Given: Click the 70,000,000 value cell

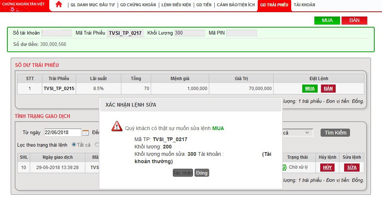Looking at the screenshot, I should [241, 89].
